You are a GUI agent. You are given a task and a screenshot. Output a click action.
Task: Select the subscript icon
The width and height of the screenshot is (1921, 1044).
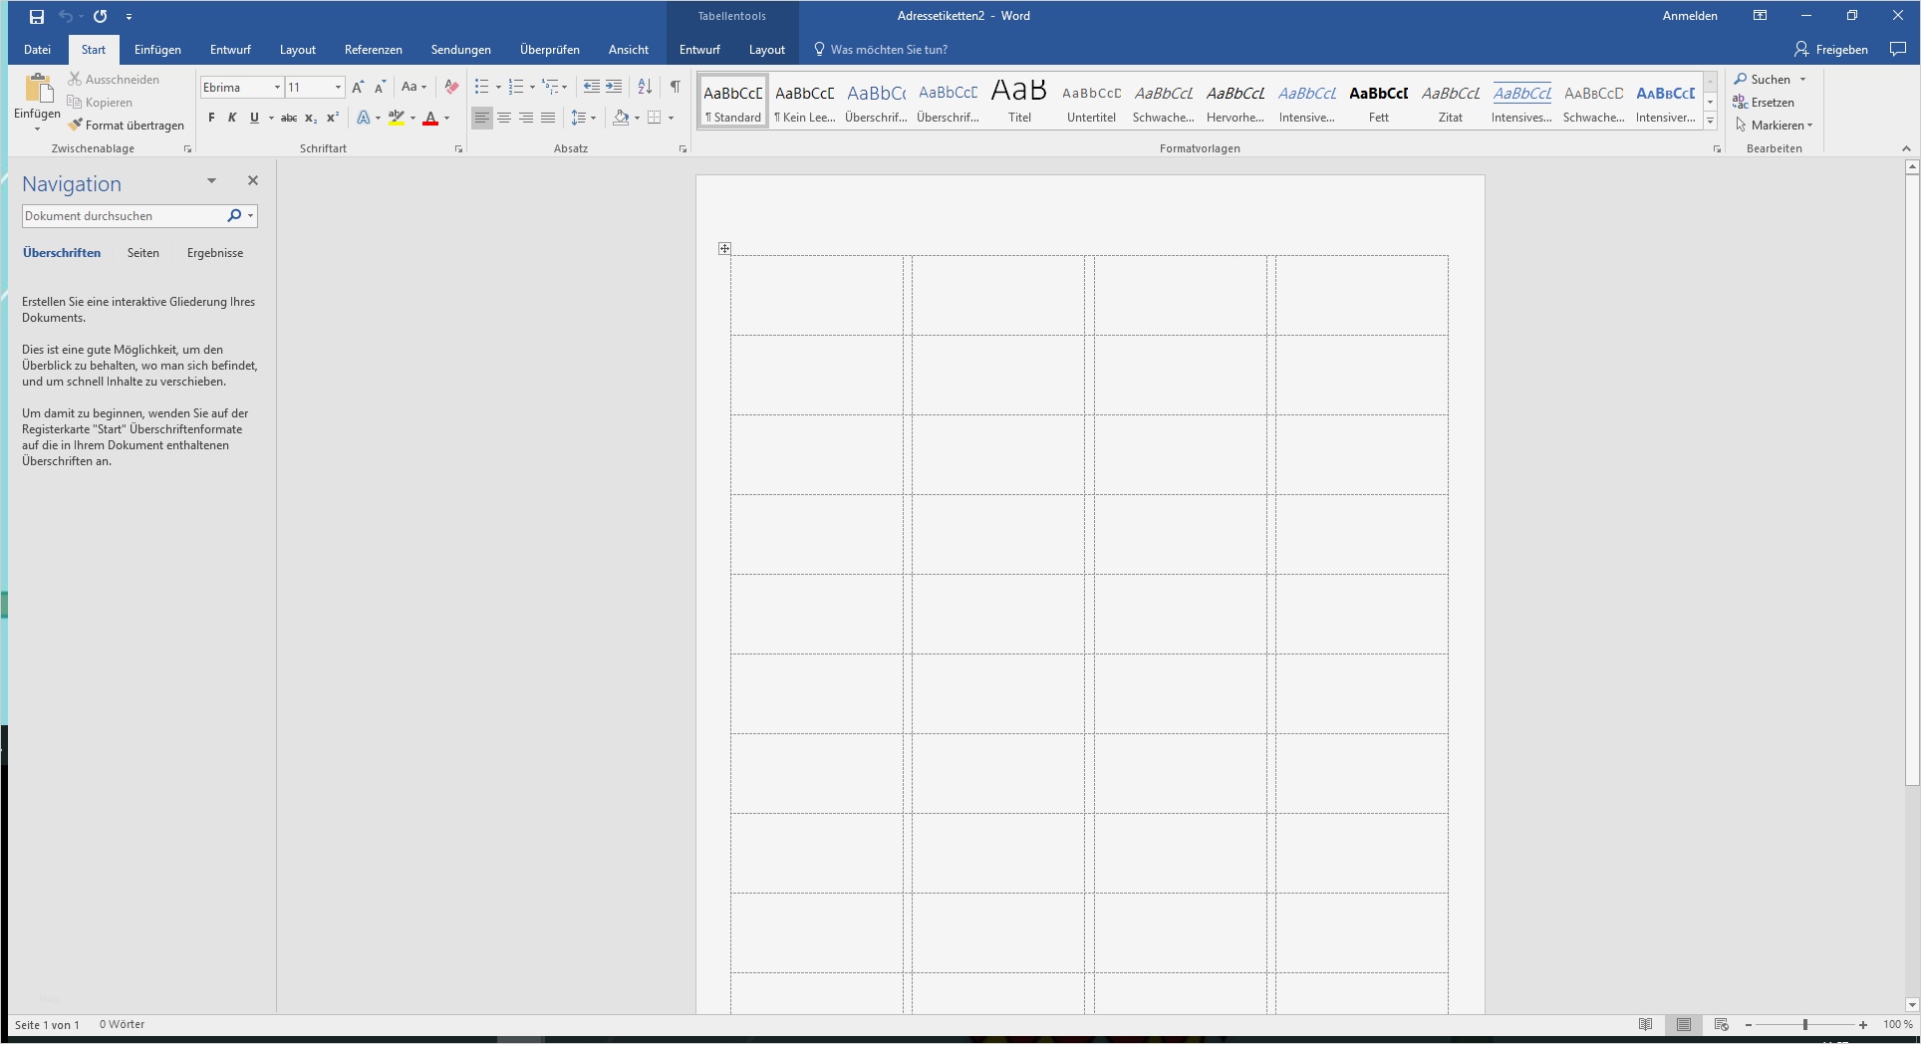tap(311, 118)
